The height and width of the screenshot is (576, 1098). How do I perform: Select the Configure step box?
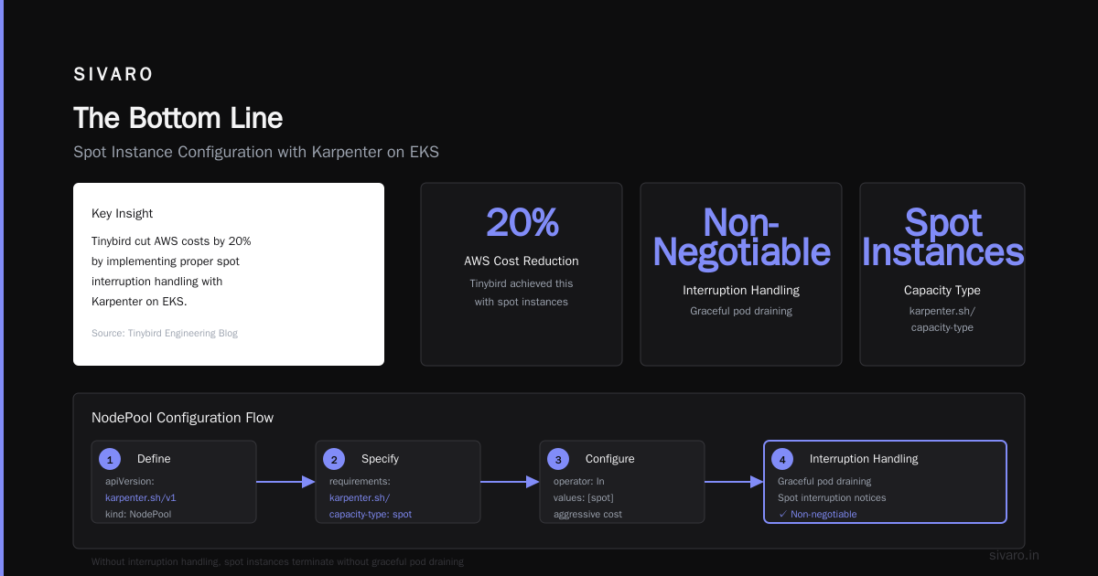tap(622, 482)
